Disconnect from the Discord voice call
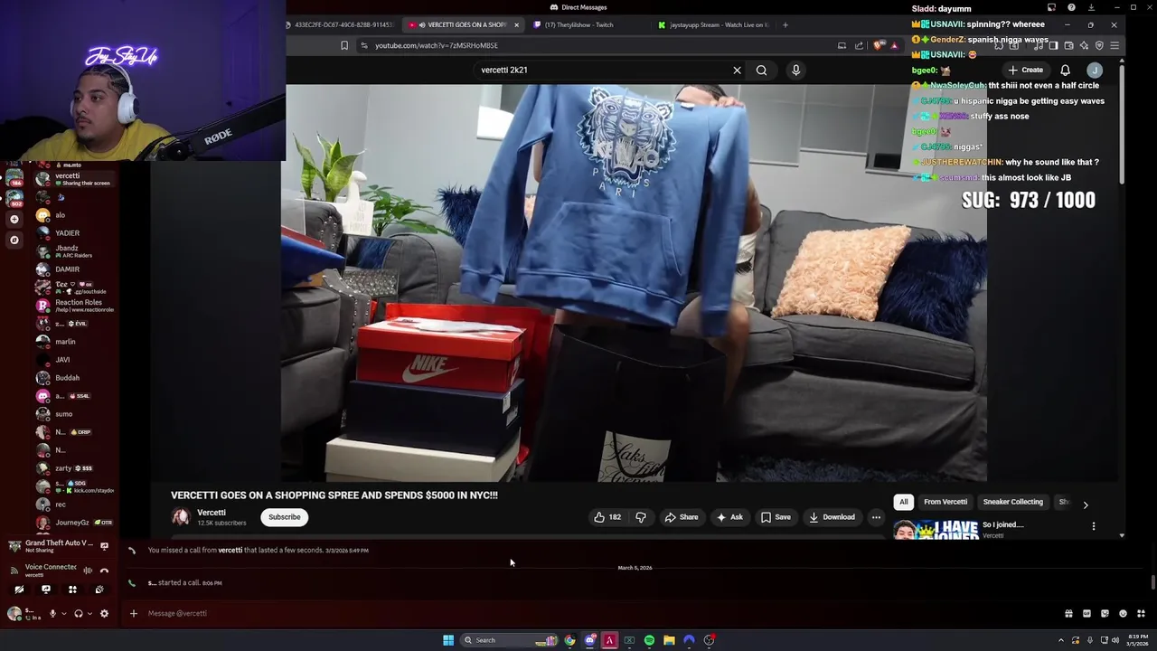Screen dimensions: 1157x651 point(104,571)
